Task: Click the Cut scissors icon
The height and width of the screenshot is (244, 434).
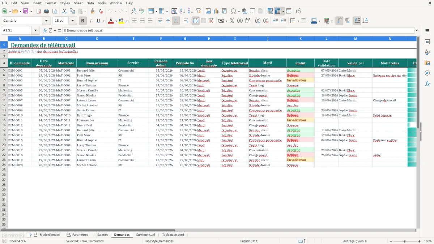Action: pos(64,11)
